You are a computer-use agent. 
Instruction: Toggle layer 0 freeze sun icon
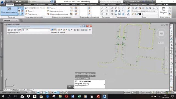[135, 14]
